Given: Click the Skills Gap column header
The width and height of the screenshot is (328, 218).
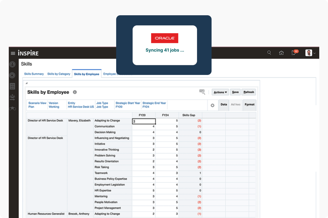Looking at the screenshot, I should click(x=190, y=115).
